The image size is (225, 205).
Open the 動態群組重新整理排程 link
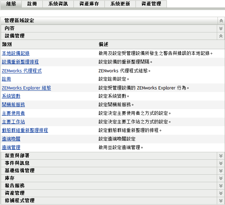coord(25,130)
